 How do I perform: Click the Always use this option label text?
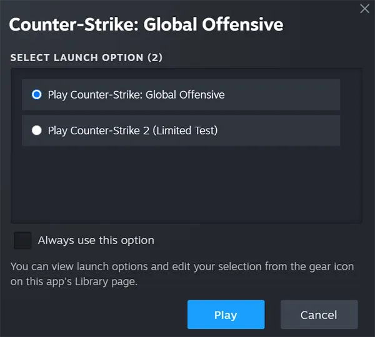point(96,240)
